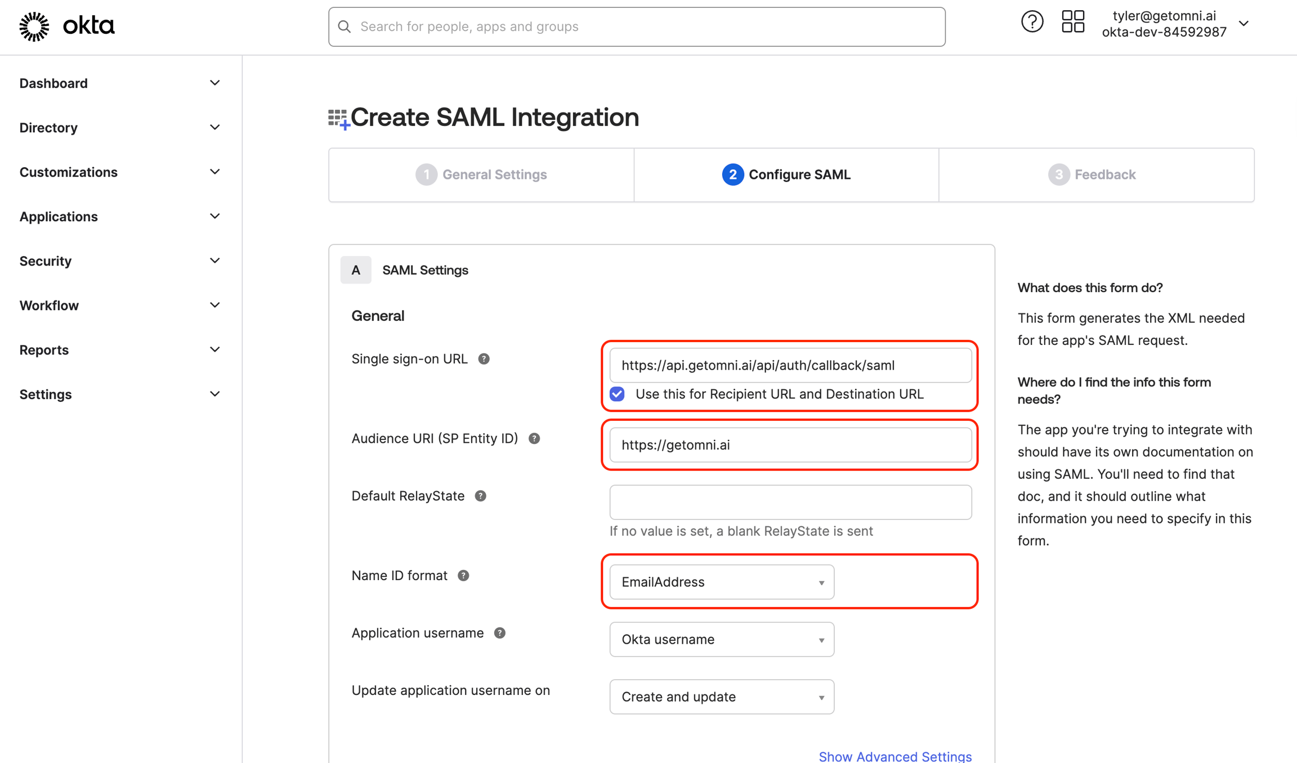Open the tyler@getomni.ai account dropdown
Screen dimensions: 1297x763
click(x=1244, y=23)
